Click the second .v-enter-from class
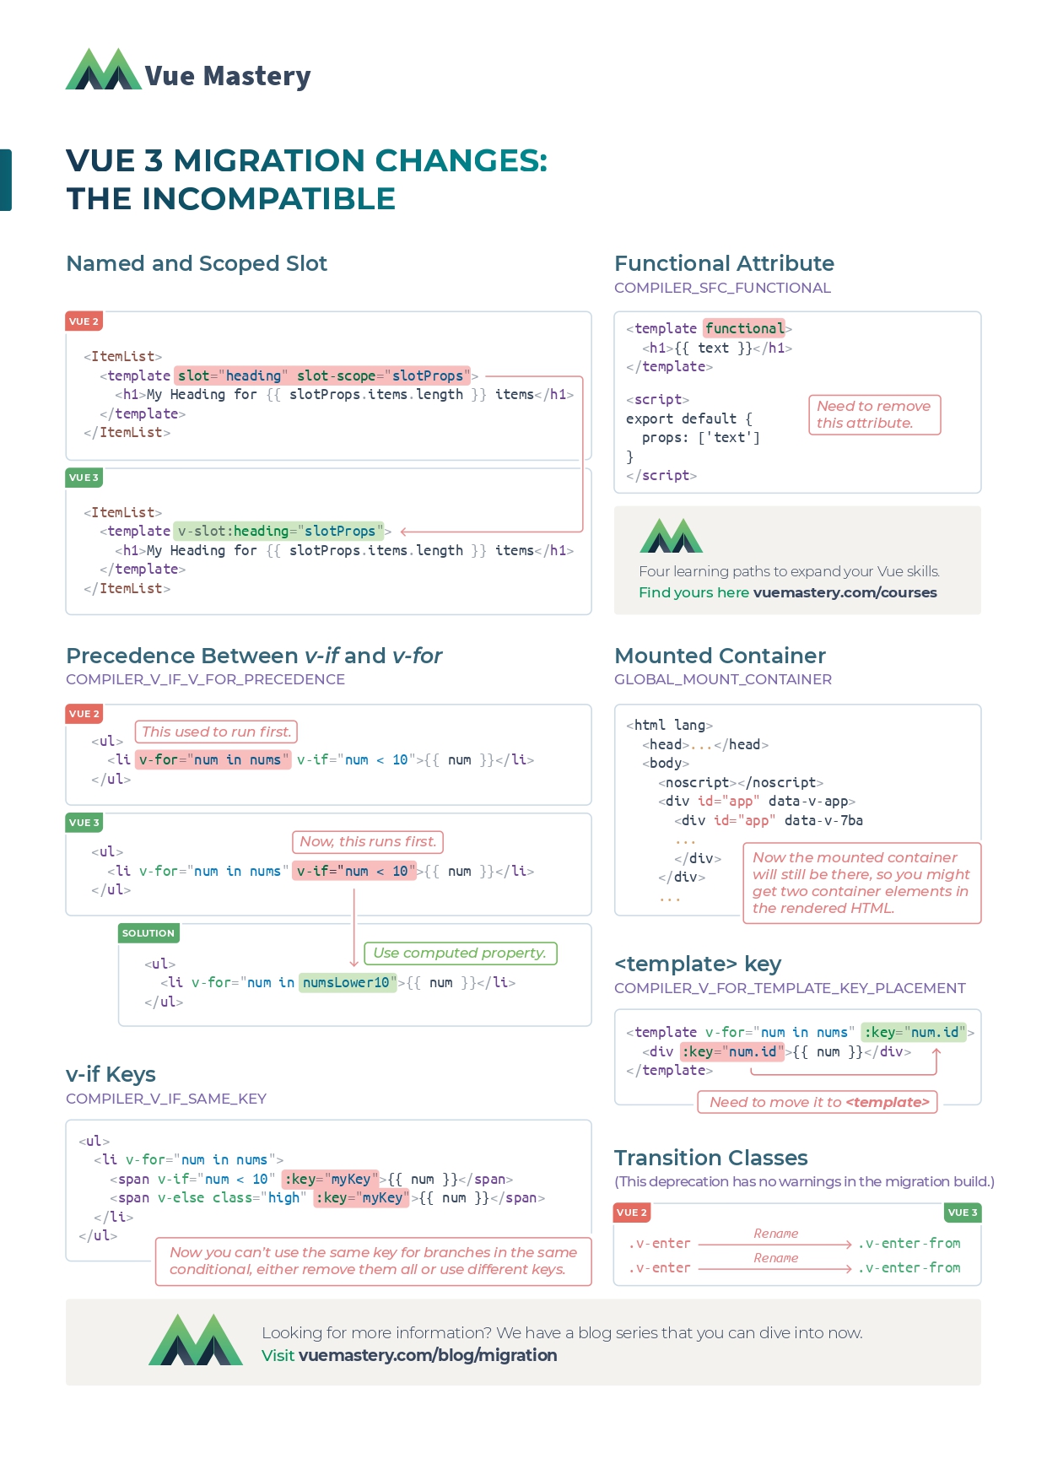Image resolution: width=1047 pixels, height=1480 pixels. click(909, 1267)
